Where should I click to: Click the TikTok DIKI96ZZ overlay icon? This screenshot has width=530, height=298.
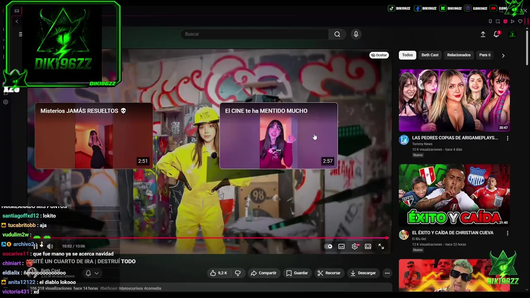pos(391,8)
